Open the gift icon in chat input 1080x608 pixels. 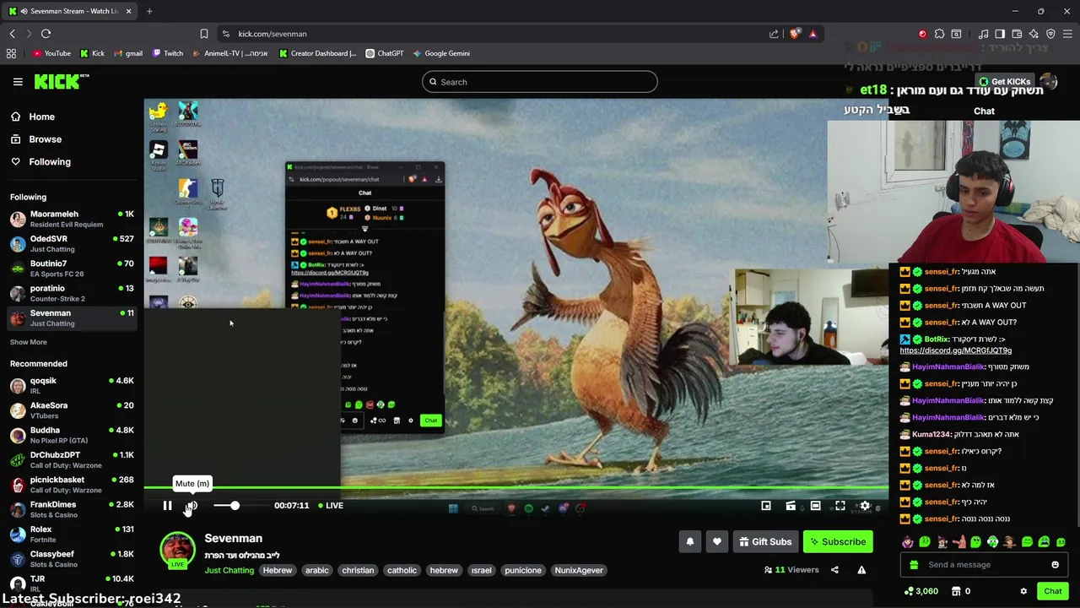pyautogui.click(x=914, y=565)
